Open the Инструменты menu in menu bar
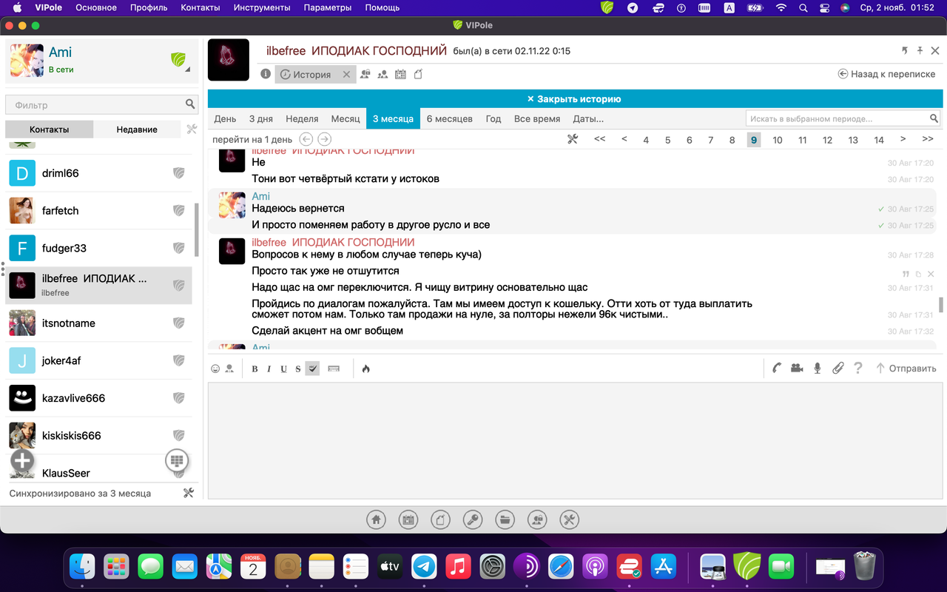 click(262, 7)
